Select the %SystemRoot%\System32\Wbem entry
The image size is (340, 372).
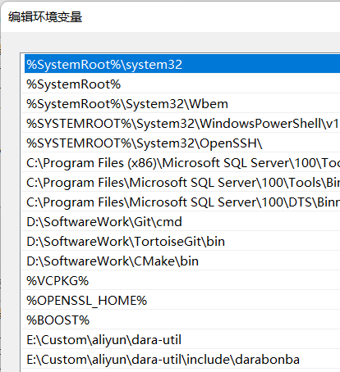click(x=181, y=103)
